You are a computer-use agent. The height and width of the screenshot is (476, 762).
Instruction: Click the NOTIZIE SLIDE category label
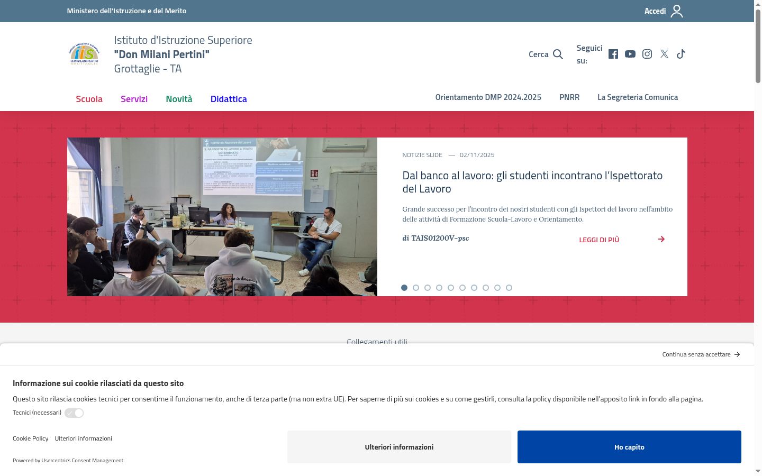click(x=422, y=155)
